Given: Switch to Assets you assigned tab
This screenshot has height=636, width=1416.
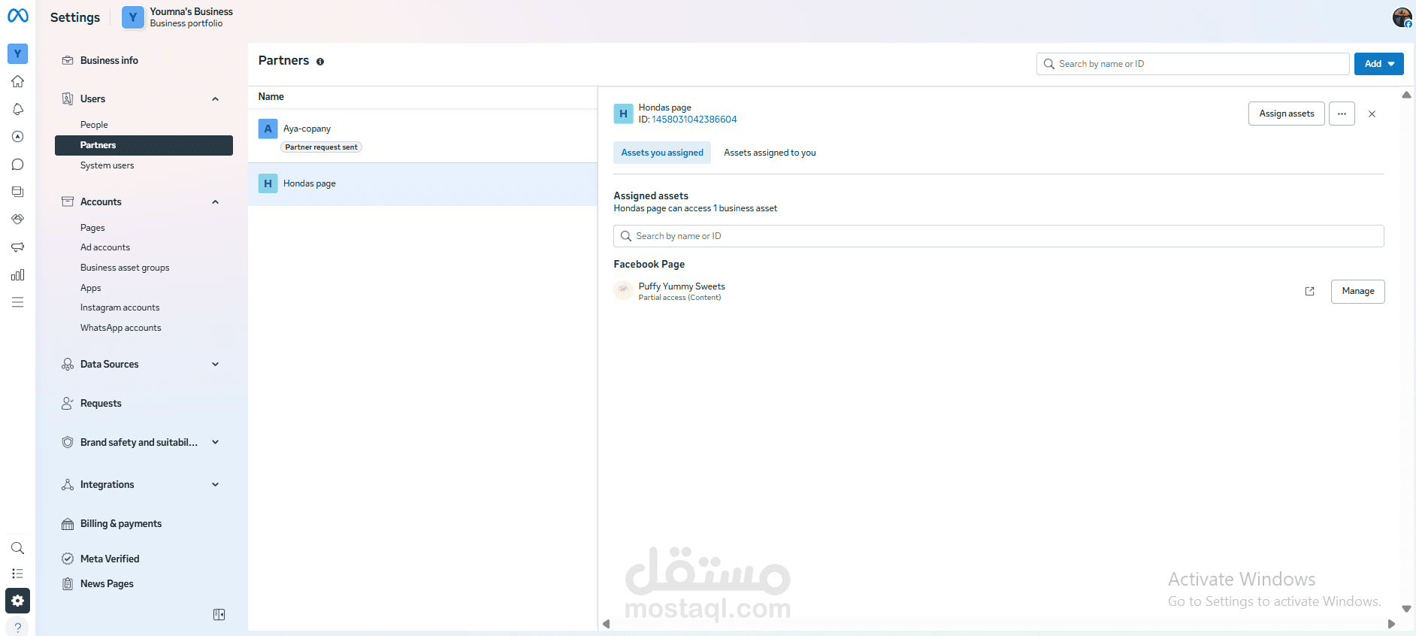Looking at the screenshot, I should click(x=662, y=153).
